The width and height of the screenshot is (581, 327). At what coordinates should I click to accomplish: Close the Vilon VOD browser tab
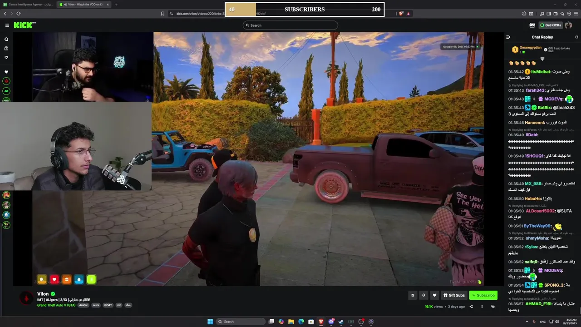tap(108, 5)
